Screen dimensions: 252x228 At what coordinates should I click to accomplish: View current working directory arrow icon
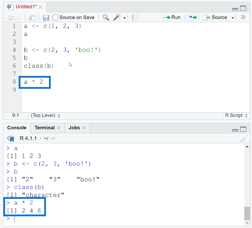pyautogui.click(x=53, y=138)
